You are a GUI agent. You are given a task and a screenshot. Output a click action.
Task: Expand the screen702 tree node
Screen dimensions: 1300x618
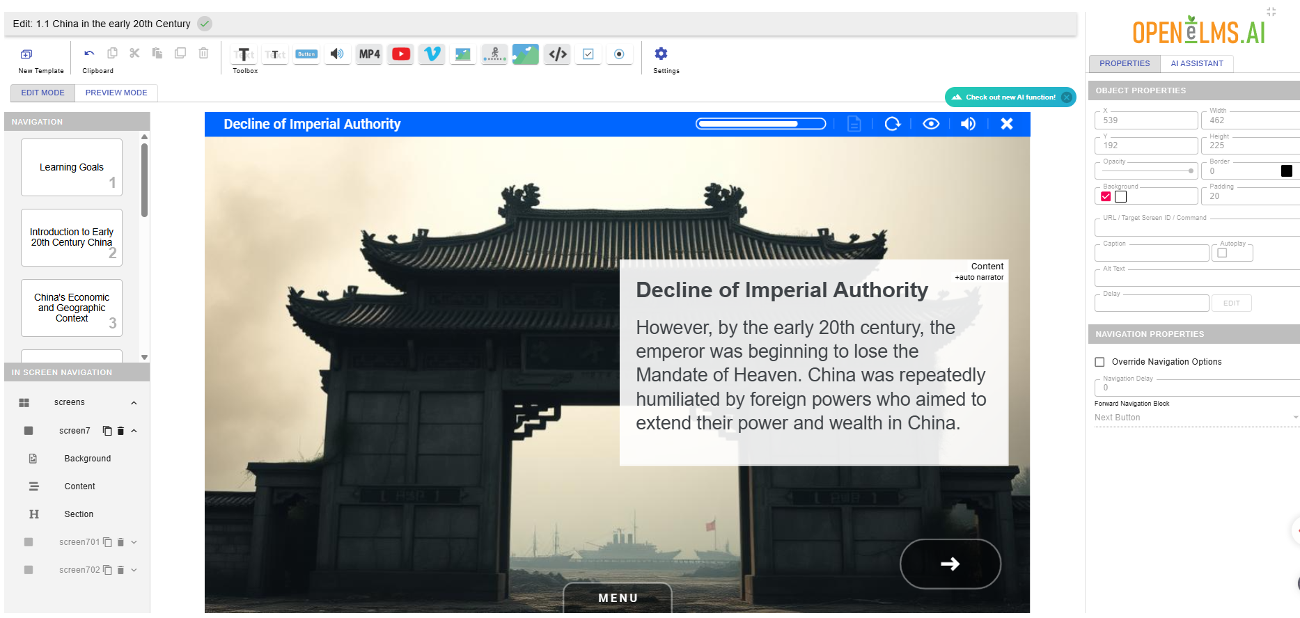click(x=134, y=570)
